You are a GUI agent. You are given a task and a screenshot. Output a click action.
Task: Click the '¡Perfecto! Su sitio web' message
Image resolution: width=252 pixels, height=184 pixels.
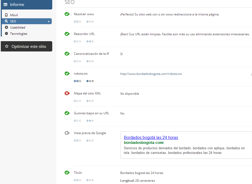(x=170, y=14)
